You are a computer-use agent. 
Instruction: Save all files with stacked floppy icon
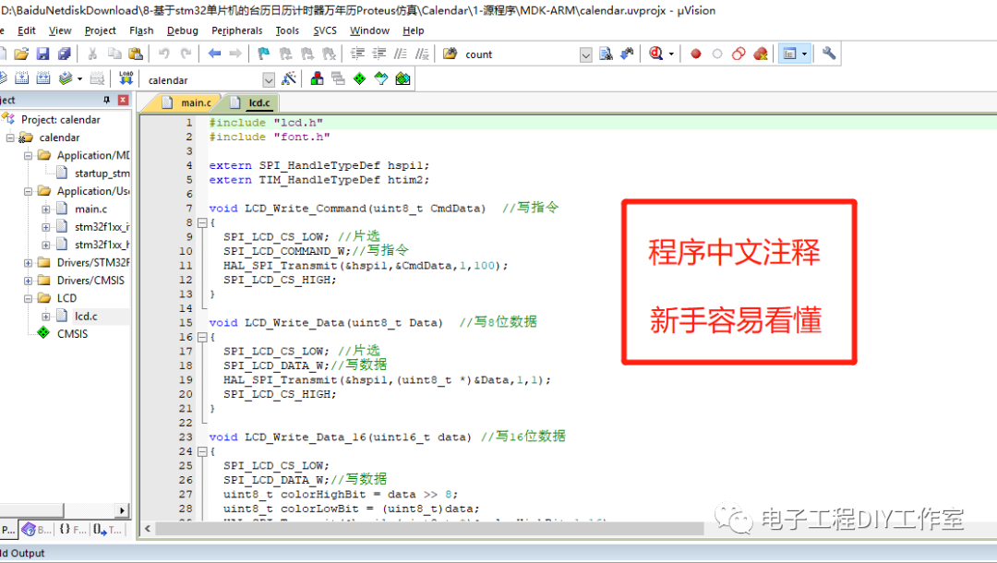64,54
